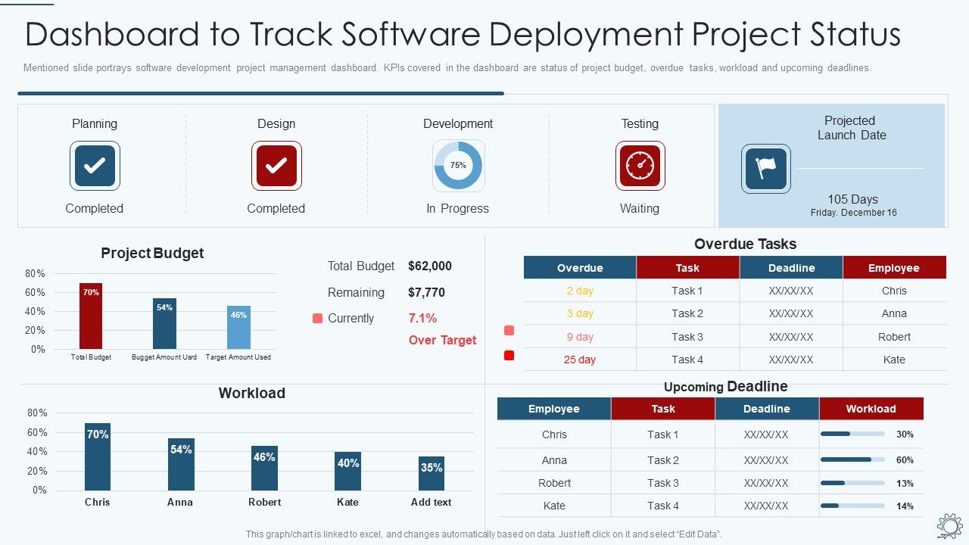Click the '25 day' overdue cell
Image resolution: width=969 pixels, height=545 pixels.
point(580,360)
